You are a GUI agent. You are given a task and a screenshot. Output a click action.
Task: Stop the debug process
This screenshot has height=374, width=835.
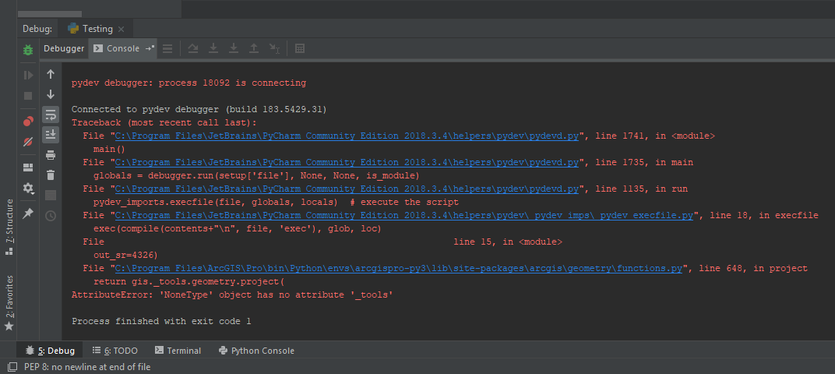28,96
